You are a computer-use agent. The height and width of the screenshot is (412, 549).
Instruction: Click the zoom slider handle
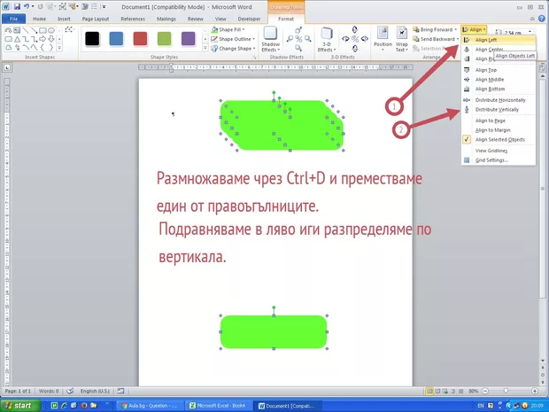point(506,391)
